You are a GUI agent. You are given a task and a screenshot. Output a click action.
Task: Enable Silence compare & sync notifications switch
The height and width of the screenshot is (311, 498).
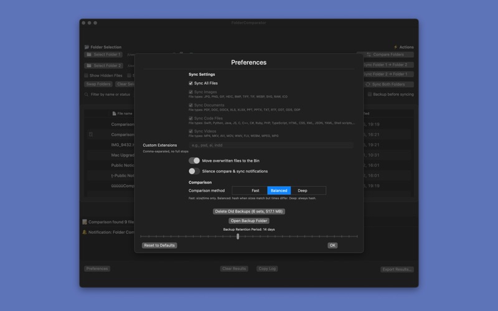(194, 171)
